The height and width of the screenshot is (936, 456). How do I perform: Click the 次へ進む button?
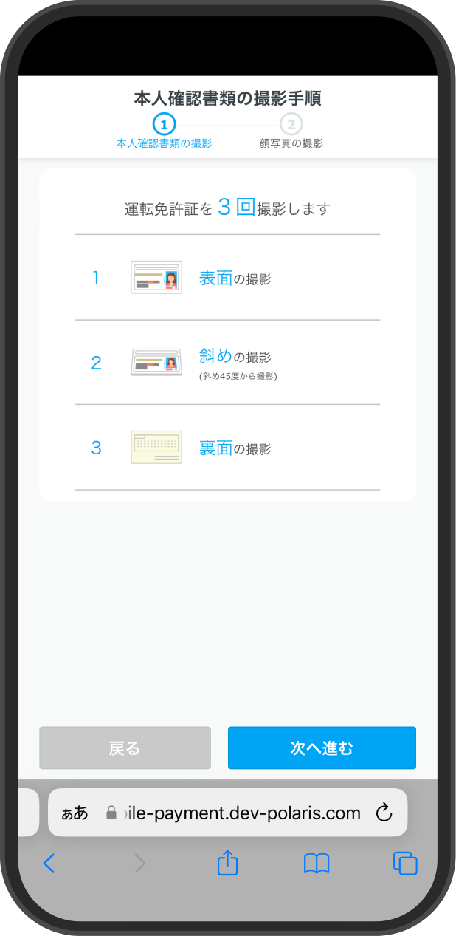322,748
